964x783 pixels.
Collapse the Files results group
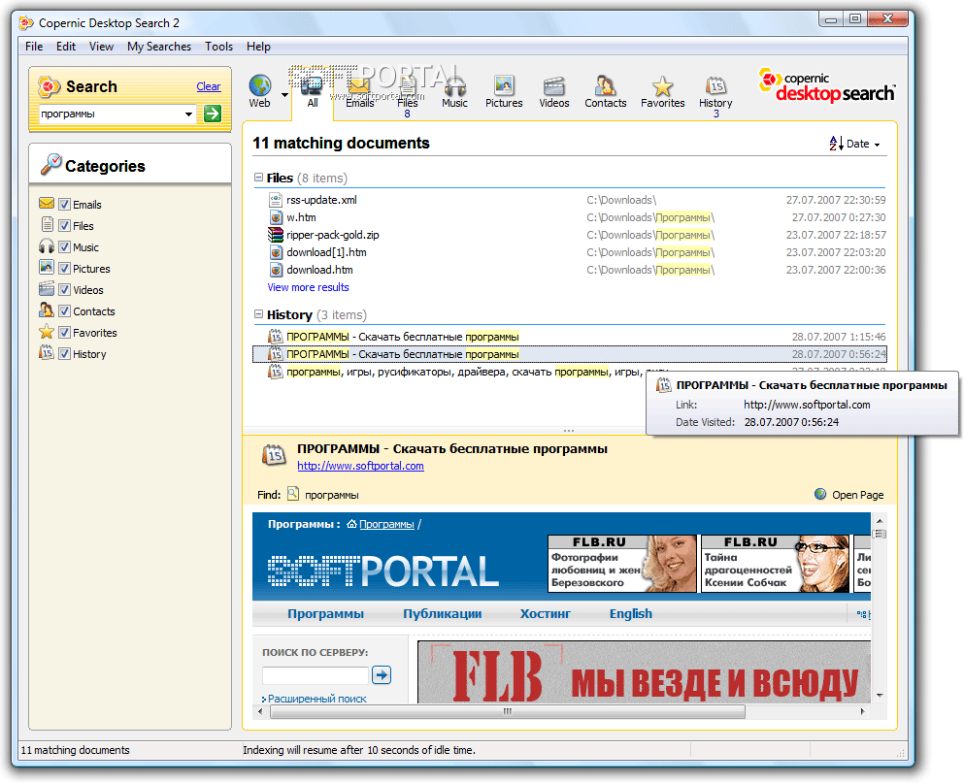259,177
